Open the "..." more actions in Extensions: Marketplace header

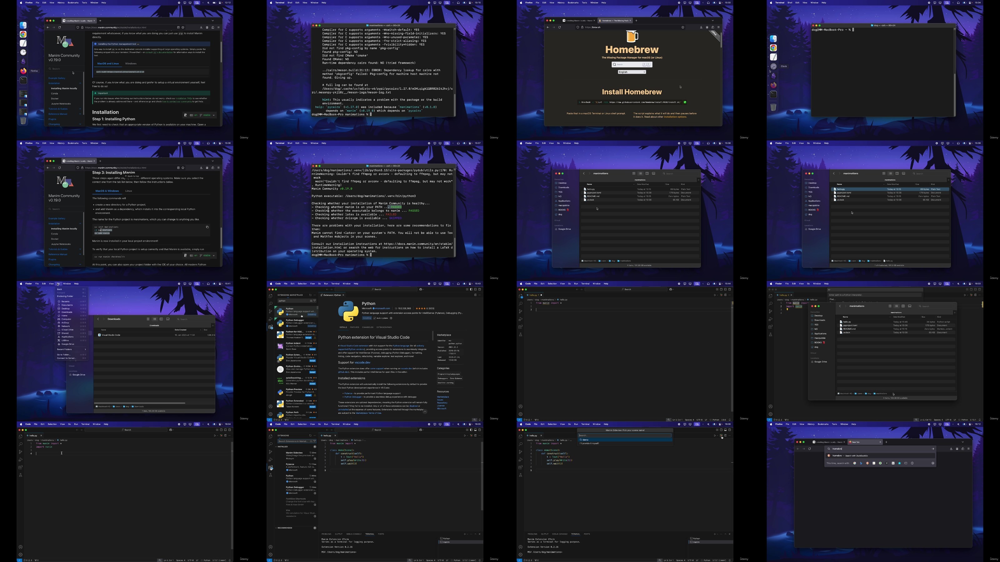314,295
